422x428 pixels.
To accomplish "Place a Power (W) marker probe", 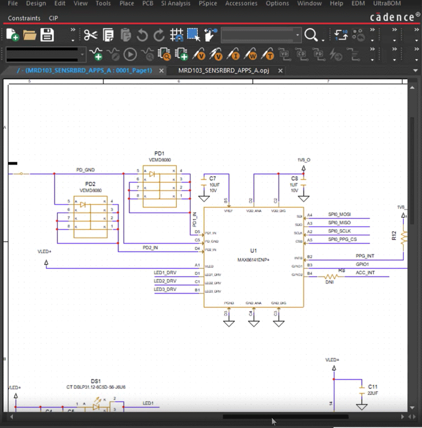I will click(250, 54).
